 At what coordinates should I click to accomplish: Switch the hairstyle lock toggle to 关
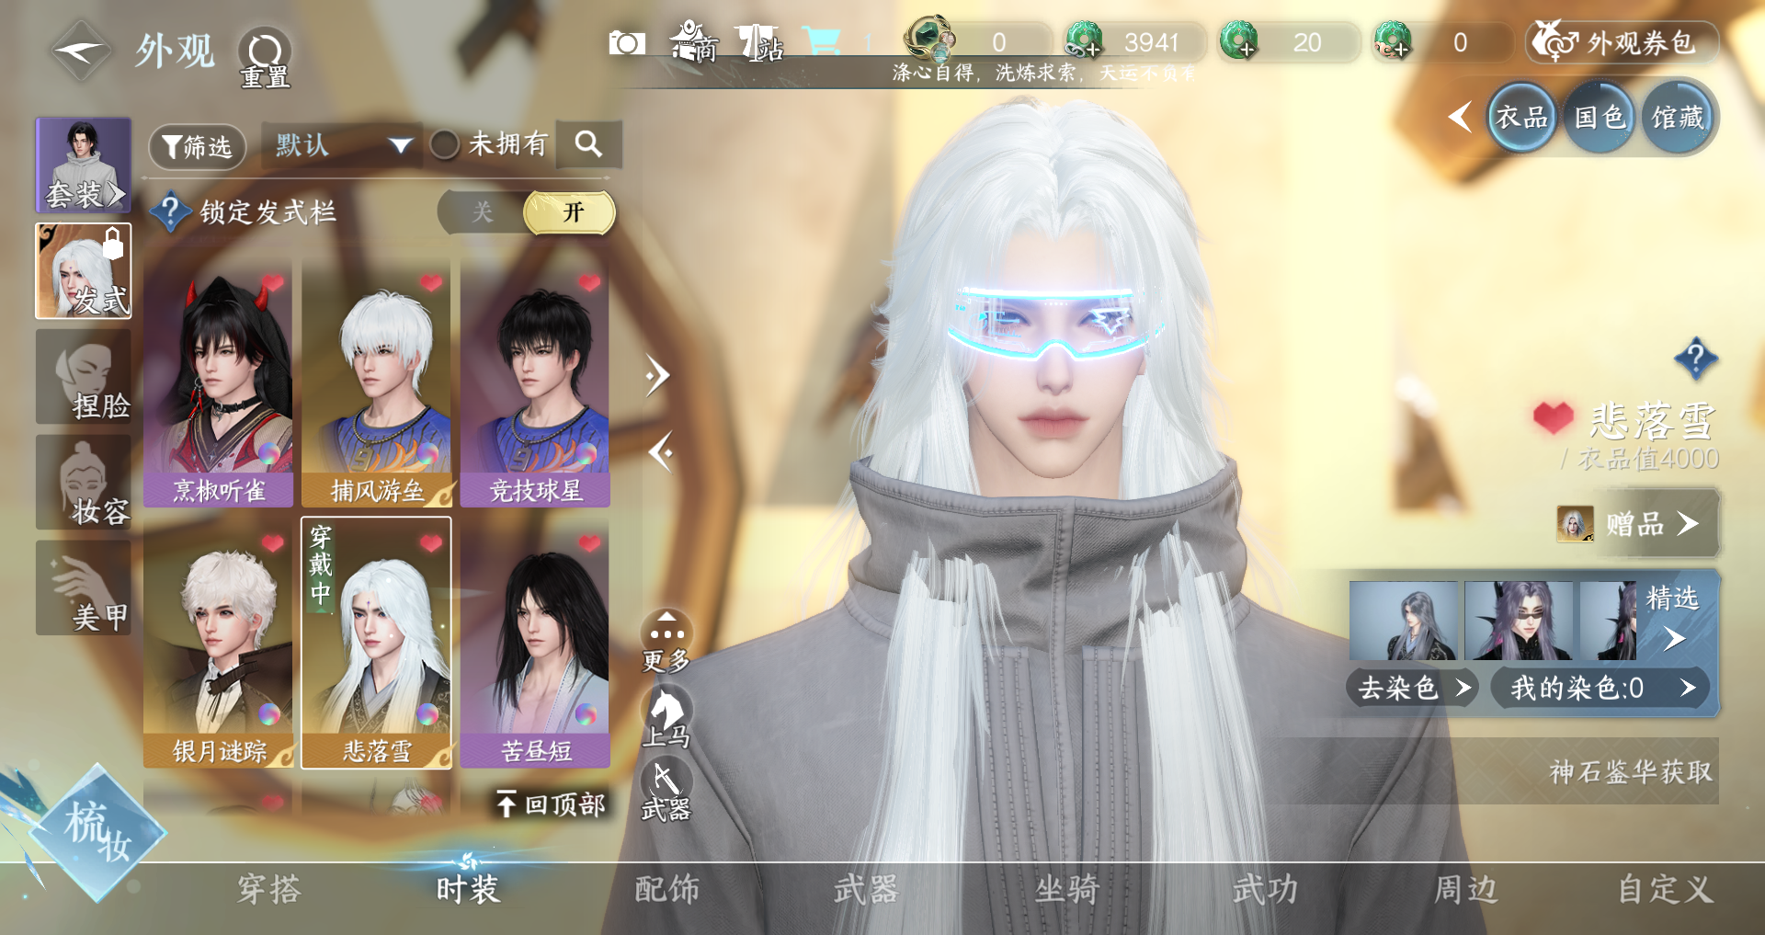pos(483,213)
